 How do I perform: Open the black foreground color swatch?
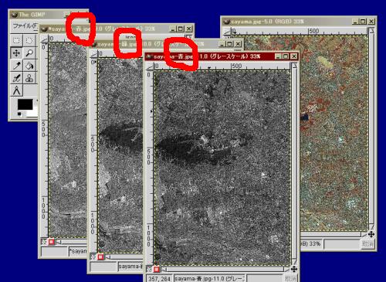coord(25,104)
